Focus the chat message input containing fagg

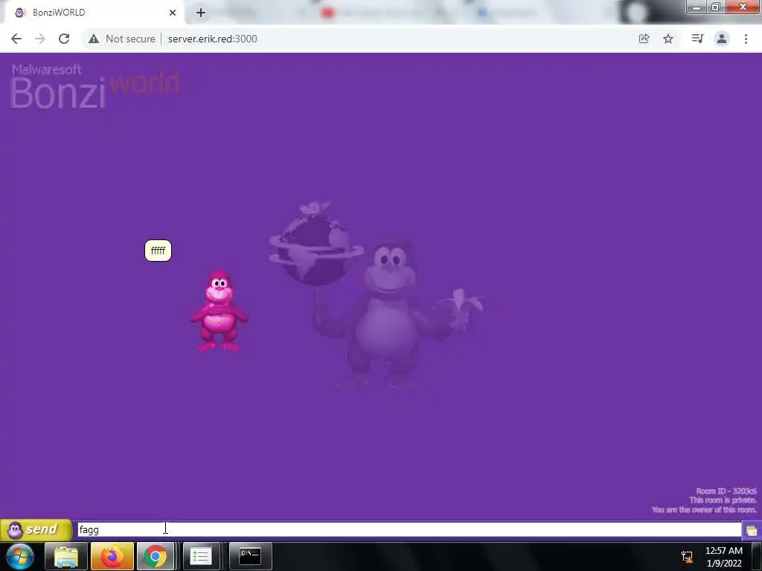(x=409, y=529)
